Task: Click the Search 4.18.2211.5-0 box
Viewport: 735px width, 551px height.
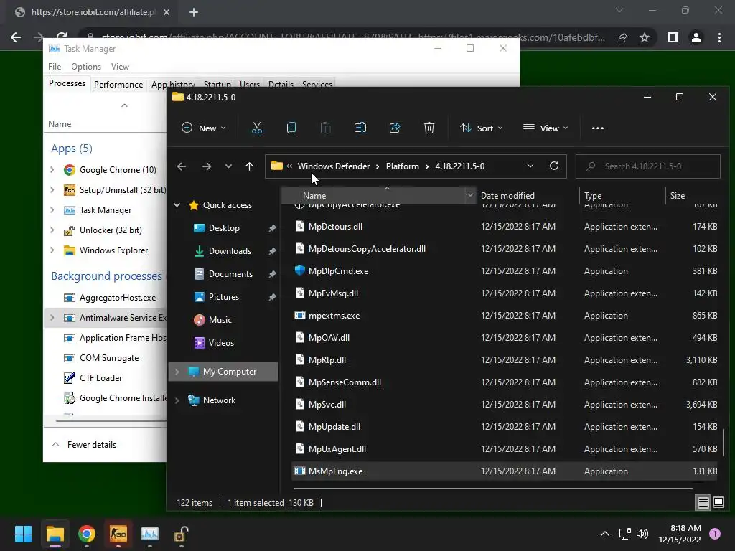Action: pyautogui.click(x=648, y=166)
